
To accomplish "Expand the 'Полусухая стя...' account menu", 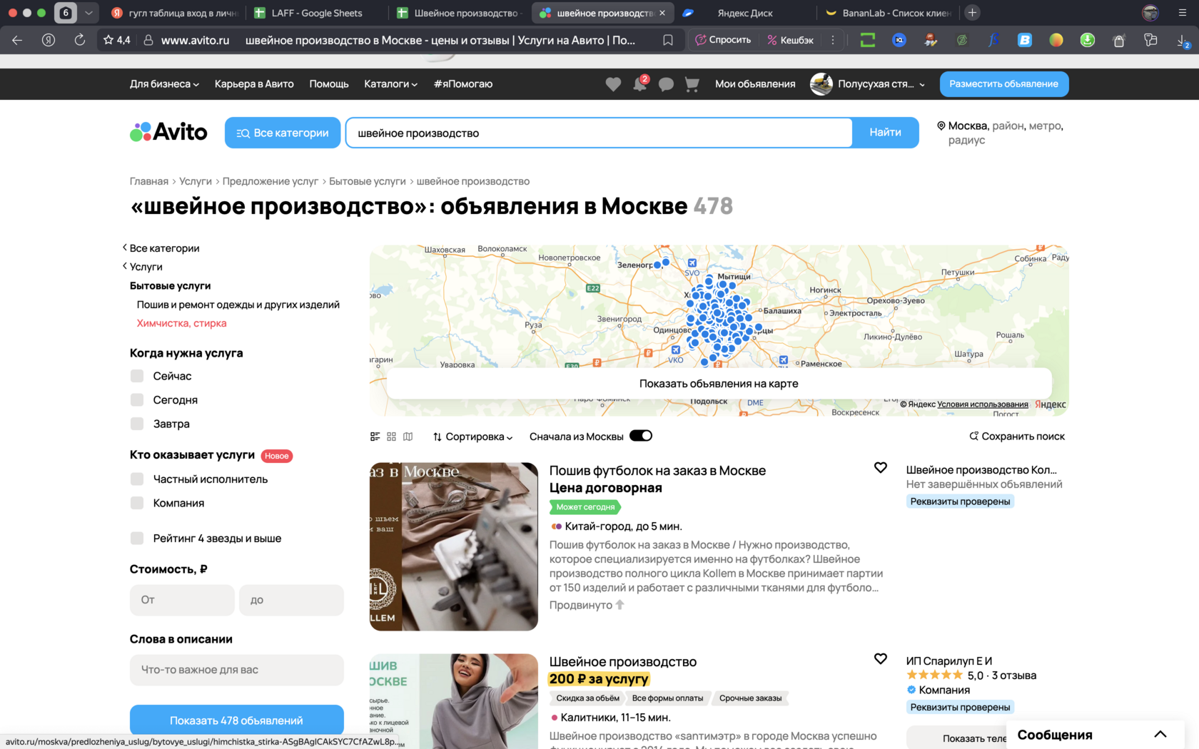I will [881, 84].
